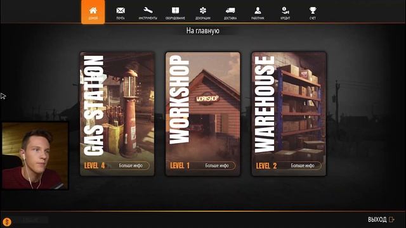
Task: Open the Доставка truck tab
Action: (230, 13)
